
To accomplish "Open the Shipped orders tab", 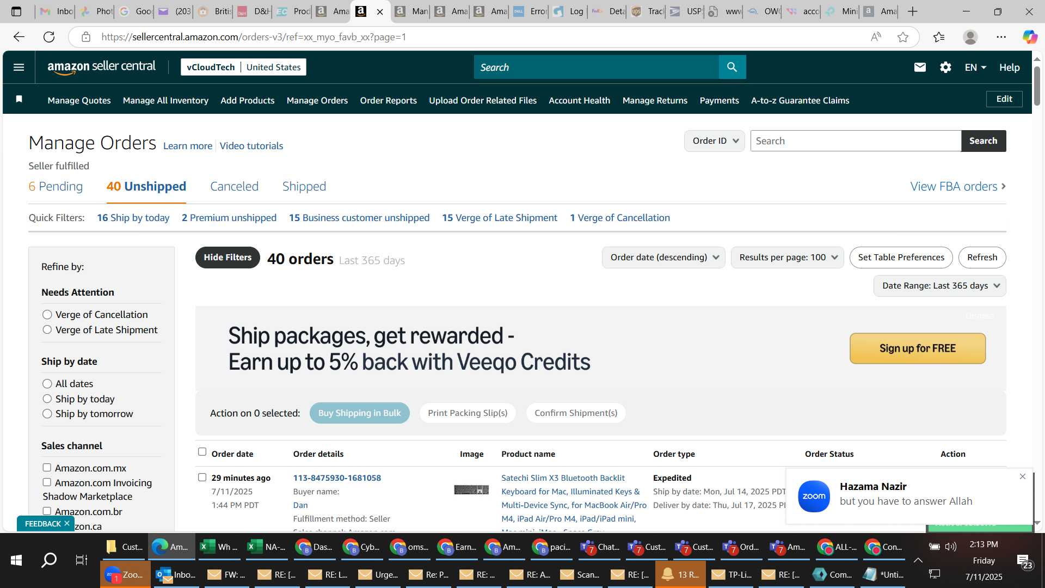I will click(x=304, y=186).
